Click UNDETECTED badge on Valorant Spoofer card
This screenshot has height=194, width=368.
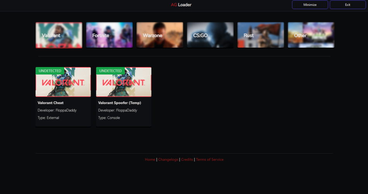point(110,71)
